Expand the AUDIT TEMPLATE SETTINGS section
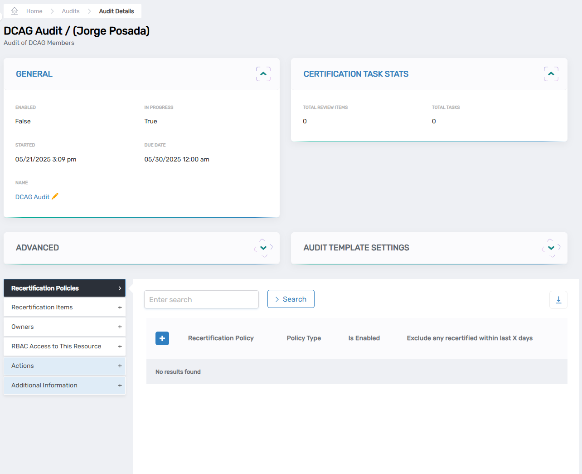The height and width of the screenshot is (474, 582). point(551,248)
